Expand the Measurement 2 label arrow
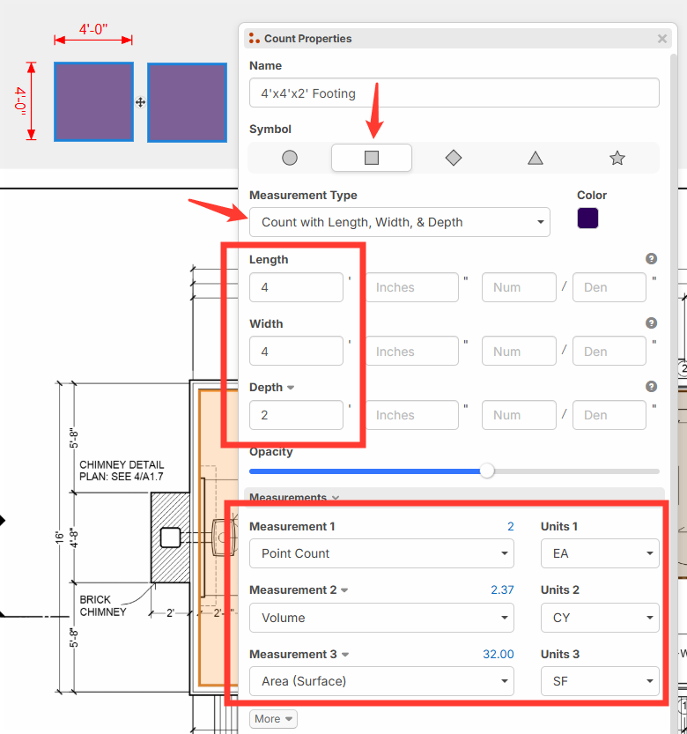Screen dimensions: 687x734 (344, 590)
